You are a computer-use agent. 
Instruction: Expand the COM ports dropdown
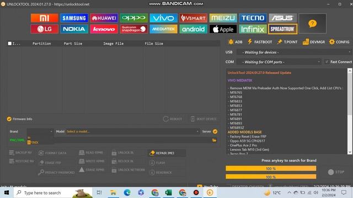click(279, 62)
